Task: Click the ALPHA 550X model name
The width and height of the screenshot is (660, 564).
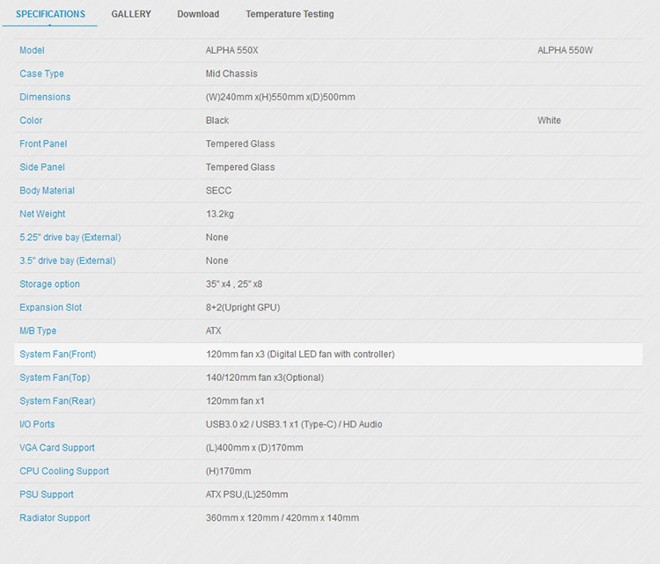Action: [x=232, y=50]
